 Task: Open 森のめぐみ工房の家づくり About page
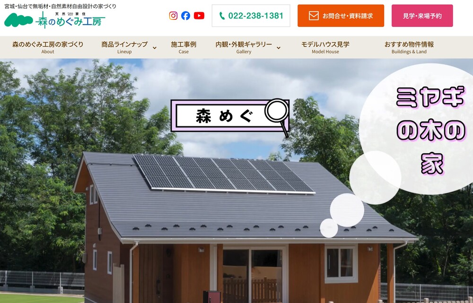[48, 47]
